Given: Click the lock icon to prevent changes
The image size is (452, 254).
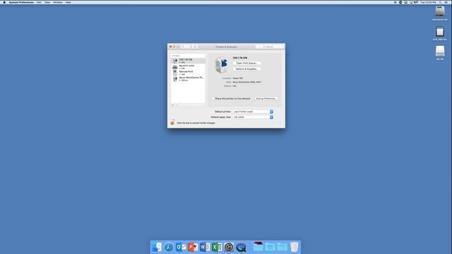Looking at the screenshot, I should [172, 122].
